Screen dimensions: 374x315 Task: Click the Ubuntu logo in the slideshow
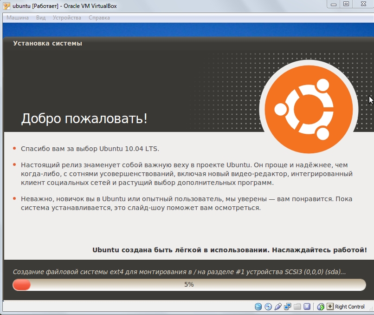309,109
